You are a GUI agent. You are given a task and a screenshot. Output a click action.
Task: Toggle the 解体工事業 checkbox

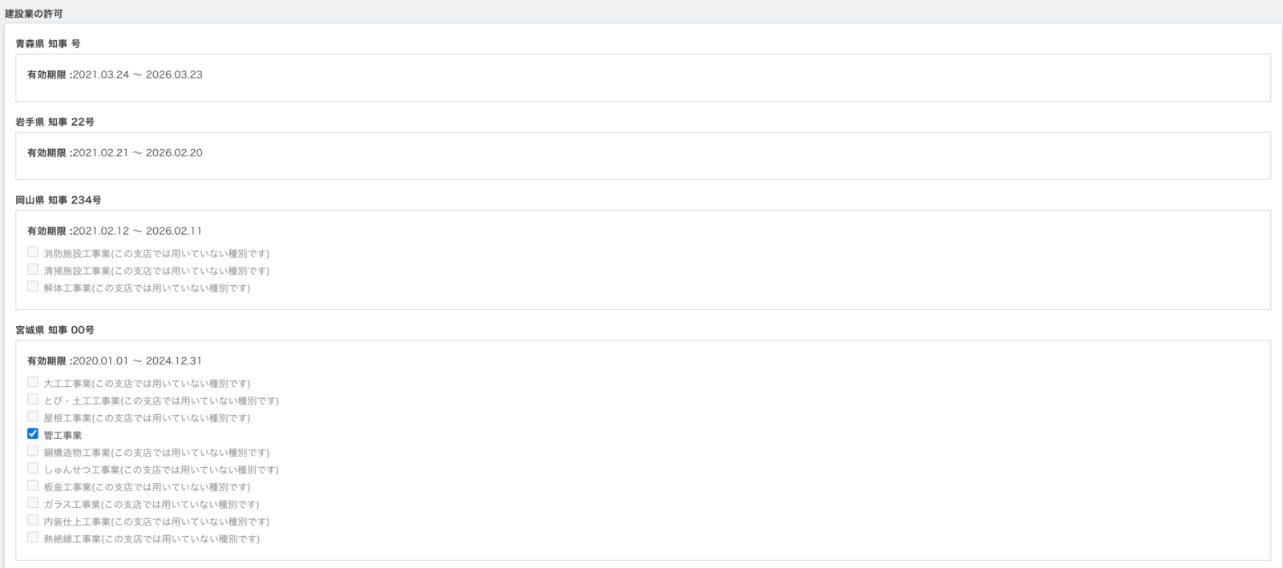point(33,286)
